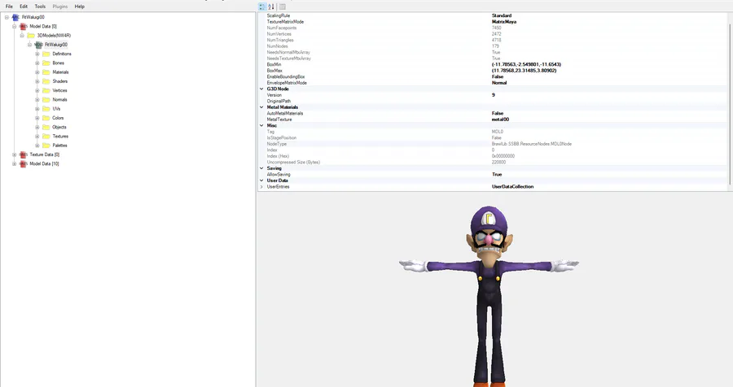Click the BRES icon next to Model Data [0]
733x387 pixels.
[24, 27]
